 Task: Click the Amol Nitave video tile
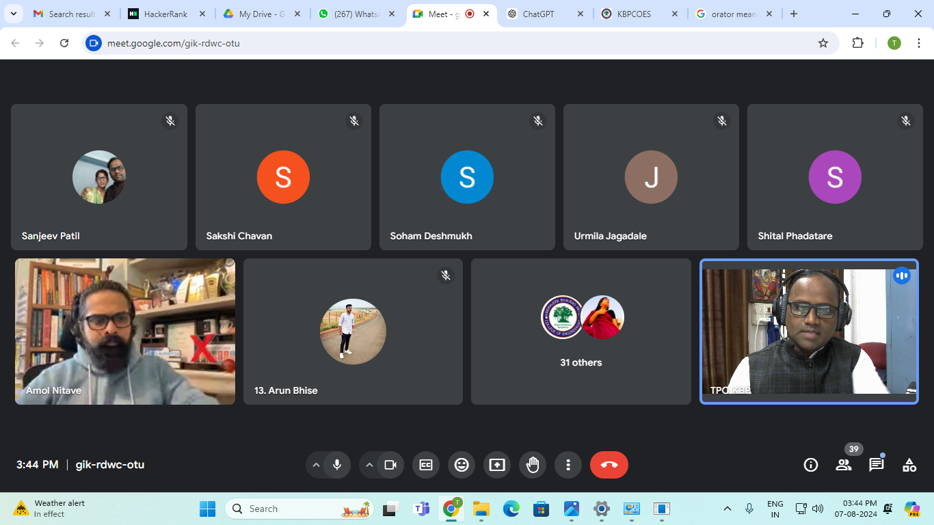click(x=125, y=332)
